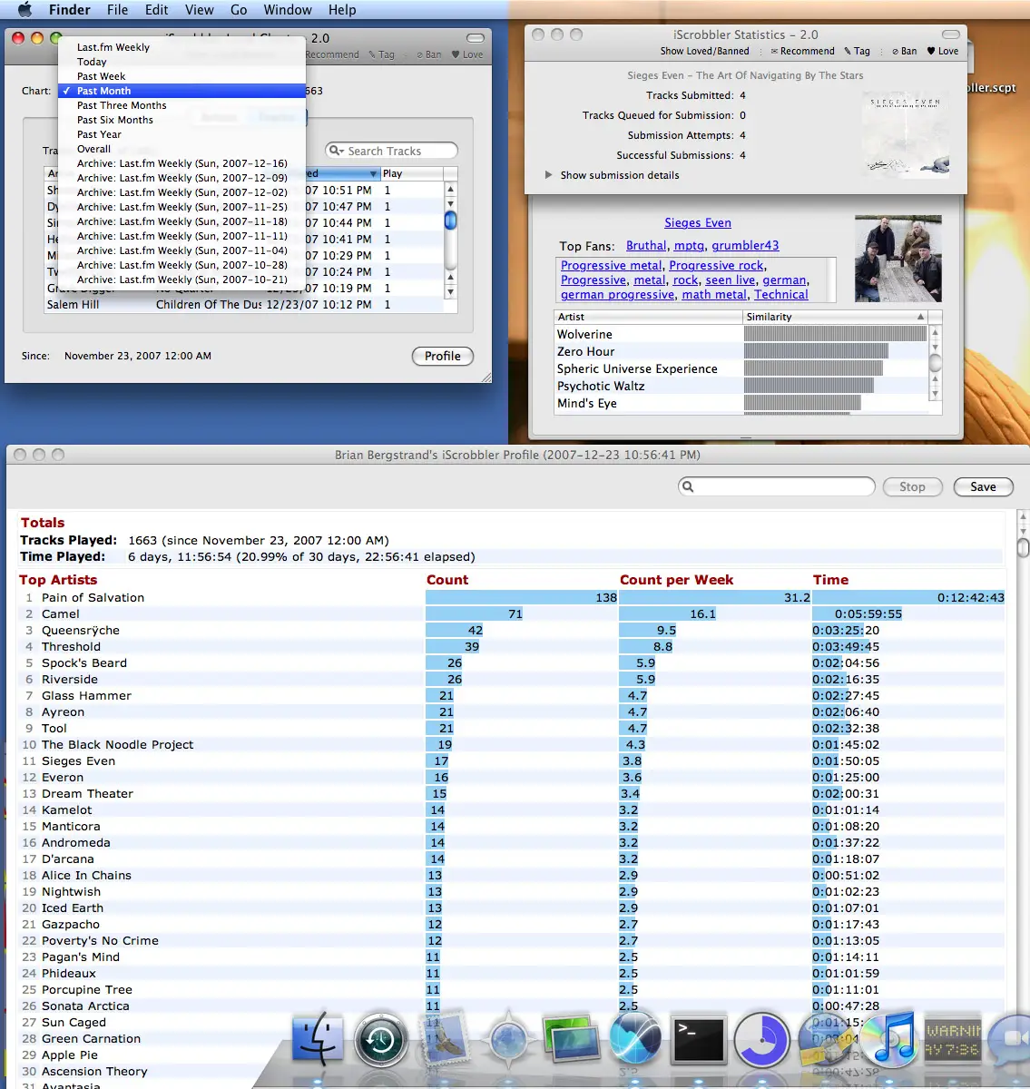This screenshot has height=1089, width=1030.
Task: Open the Window menu in menu bar
Action: pyautogui.click(x=288, y=10)
